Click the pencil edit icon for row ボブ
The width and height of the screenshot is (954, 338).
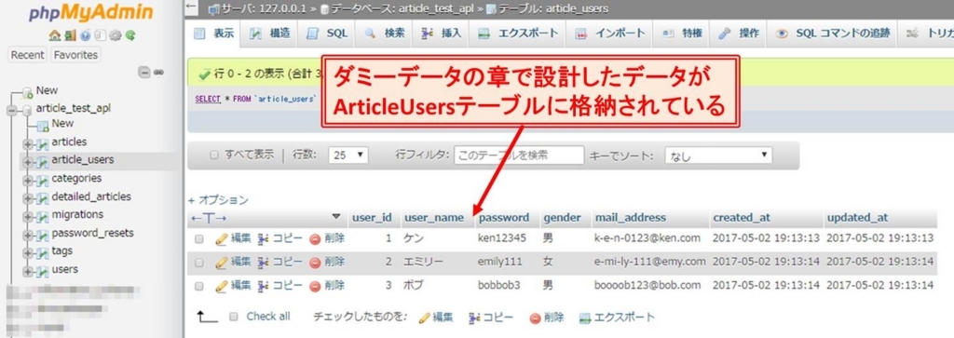click(x=222, y=286)
